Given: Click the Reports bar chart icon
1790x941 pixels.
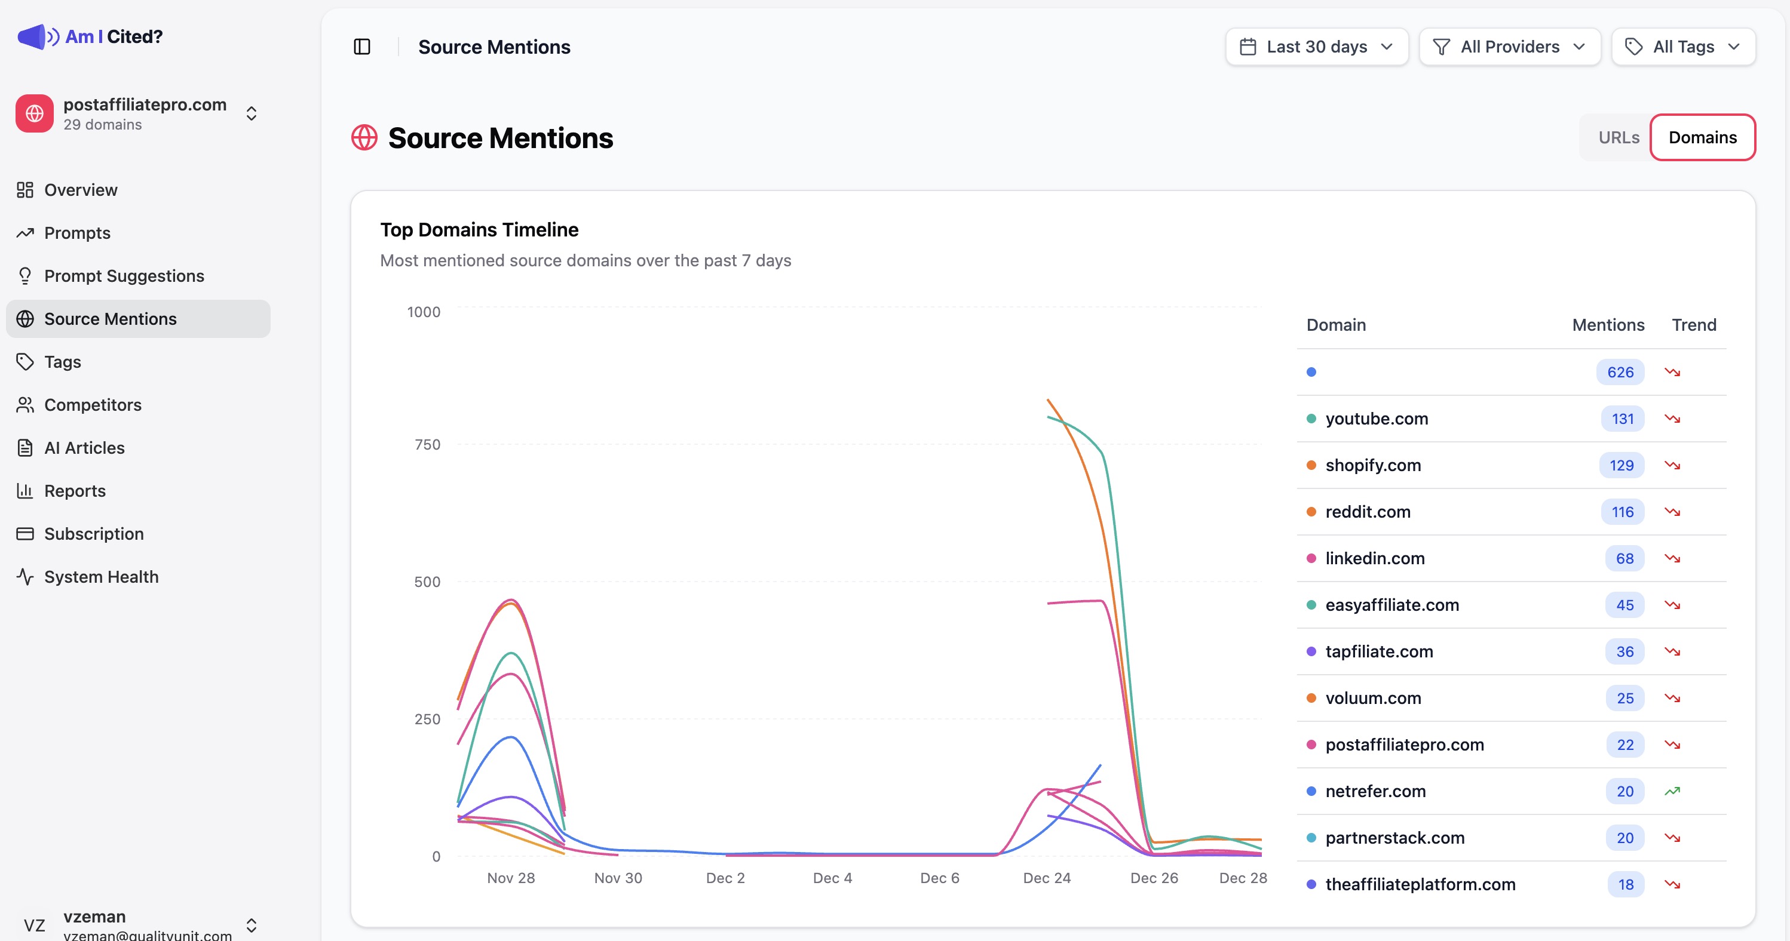Looking at the screenshot, I should [25, 491].
